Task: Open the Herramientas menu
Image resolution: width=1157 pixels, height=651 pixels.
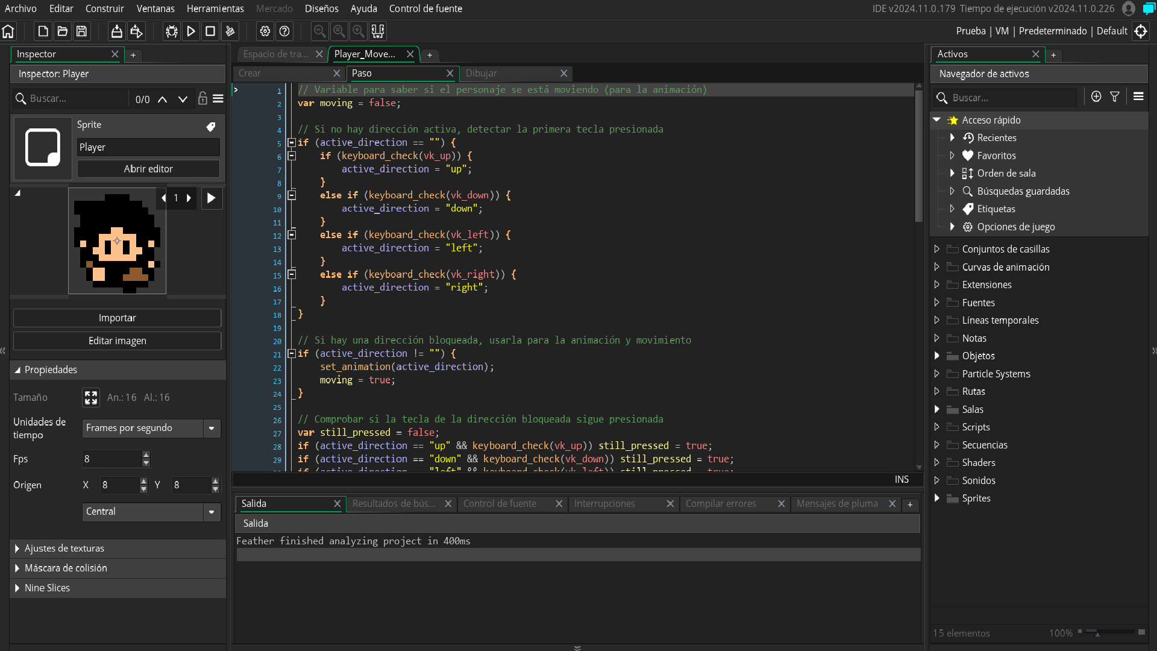Action: tap(215, 8)
